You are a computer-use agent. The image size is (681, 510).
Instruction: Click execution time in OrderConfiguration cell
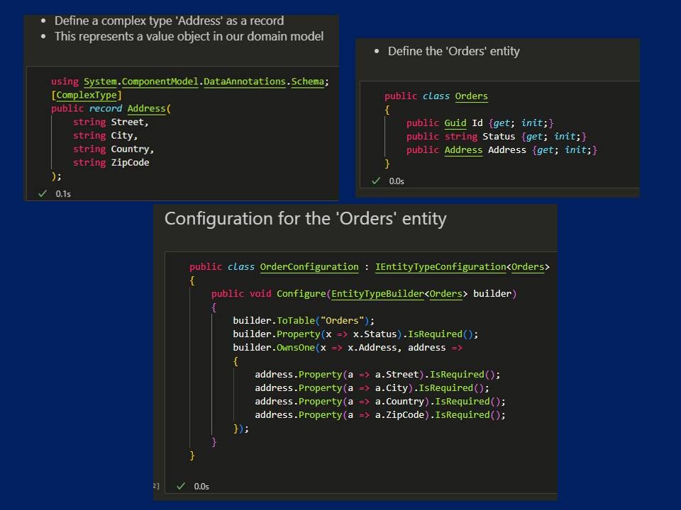click(201, 487)
